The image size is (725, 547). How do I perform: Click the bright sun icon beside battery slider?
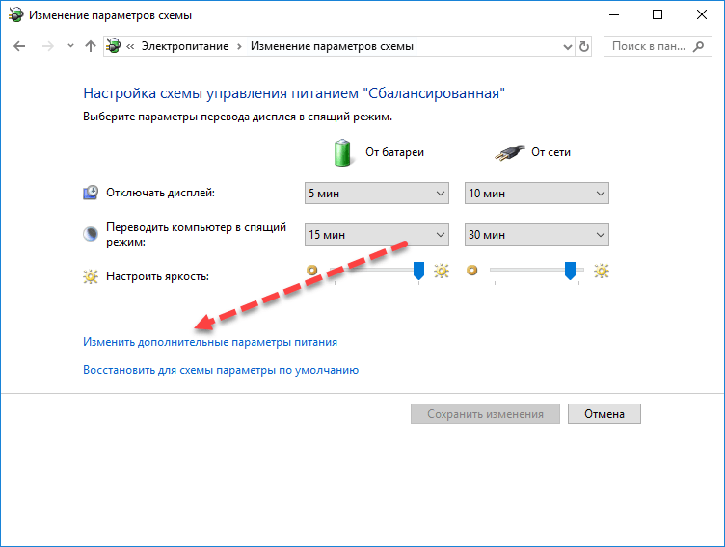[x=442, y=271]
